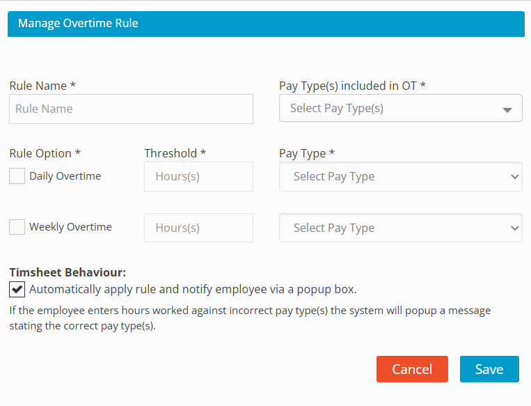Click the chevron on the Daily Overtime pay type dropdown
Image resolution: width=531 pixels, height=406 pixels.
(515, 177)
